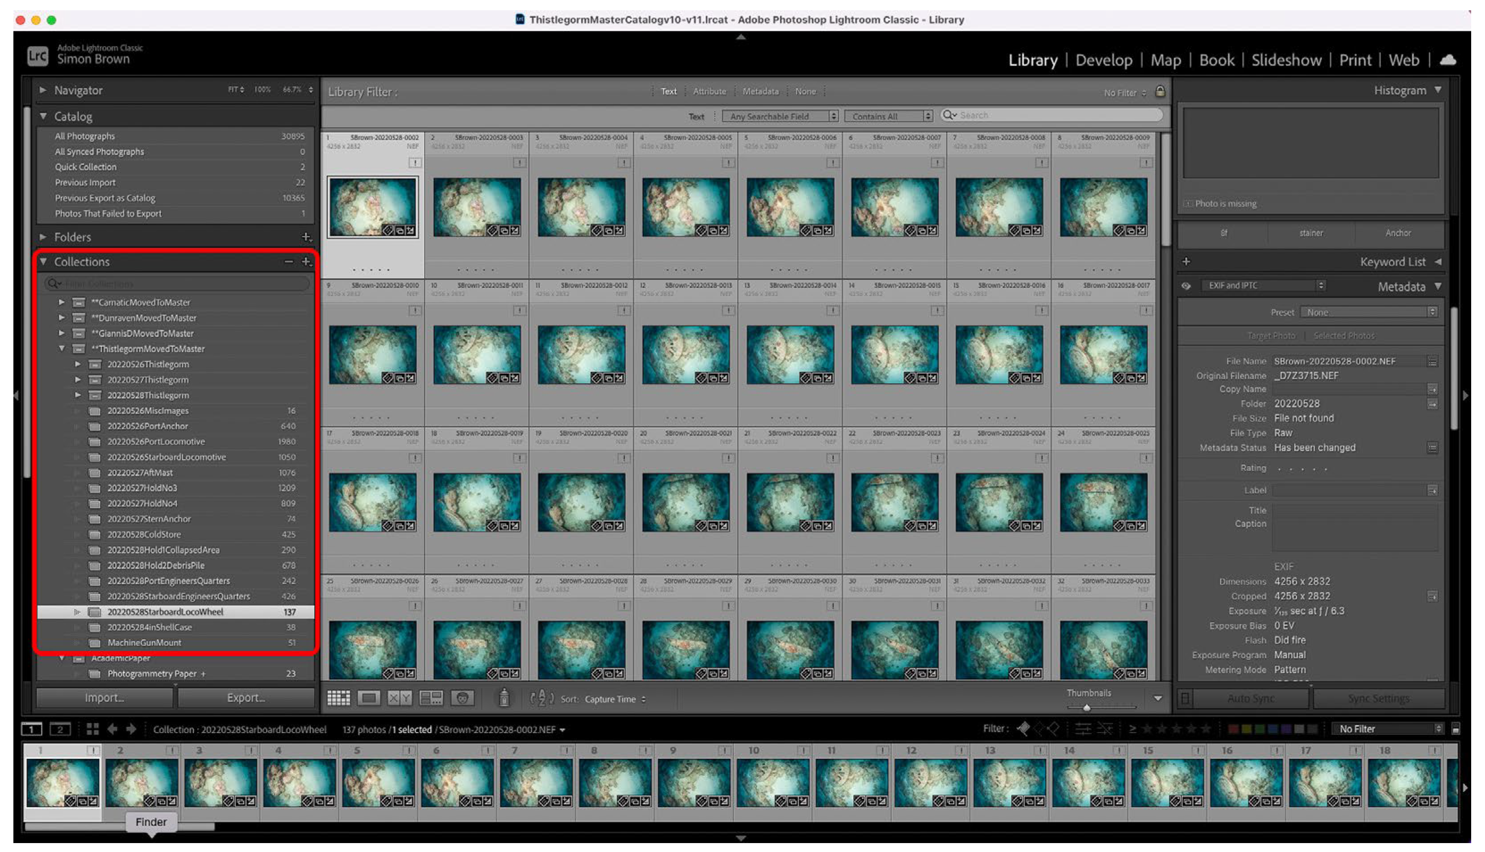This screenshot has height=852, width=1485.
Task: Add new collection with plus icon
Action: pos(306,261)
